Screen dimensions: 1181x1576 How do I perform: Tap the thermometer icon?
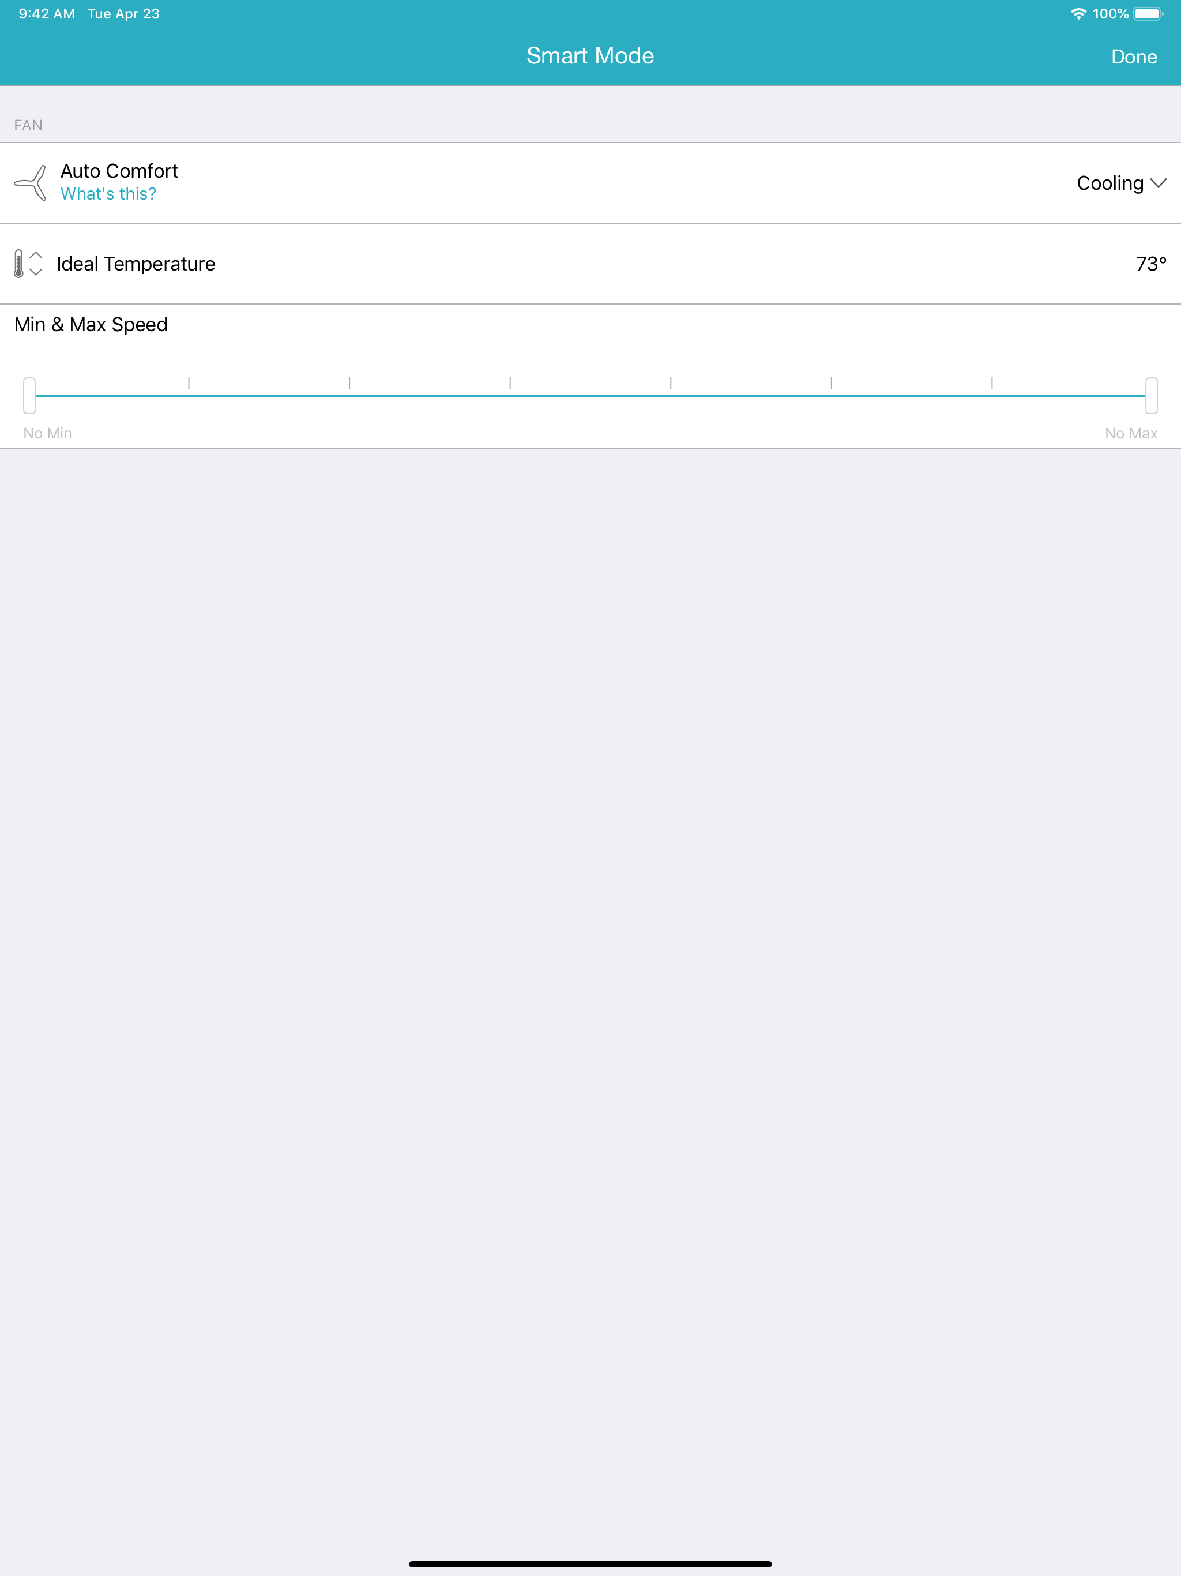click(x=19, y=264)
